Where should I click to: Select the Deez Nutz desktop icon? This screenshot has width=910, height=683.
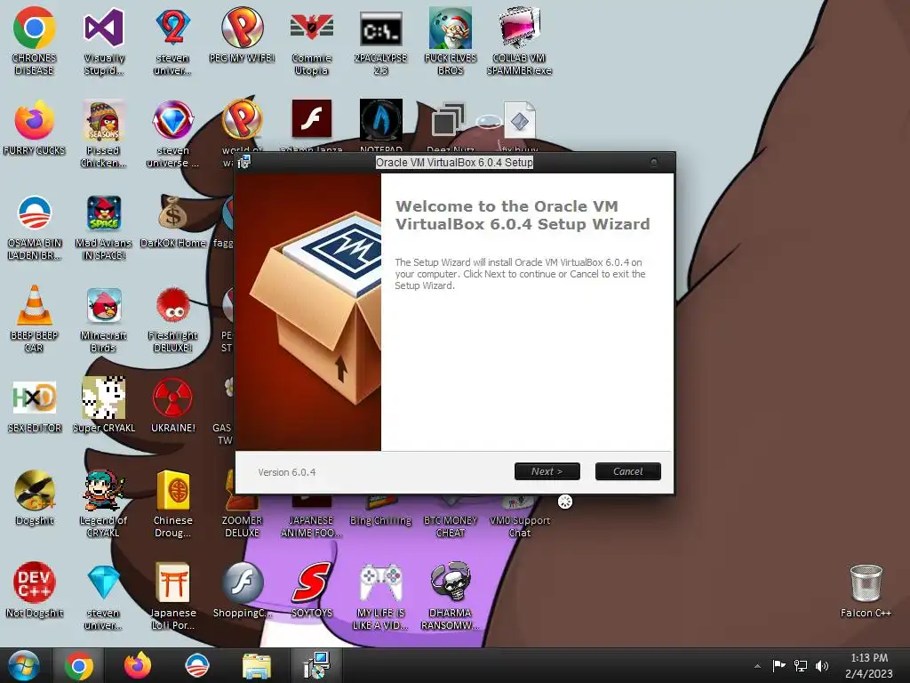450,126
